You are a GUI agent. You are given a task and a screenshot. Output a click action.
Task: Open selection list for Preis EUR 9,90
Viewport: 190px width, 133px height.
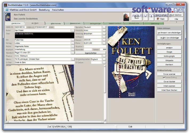tap(104, 43)
